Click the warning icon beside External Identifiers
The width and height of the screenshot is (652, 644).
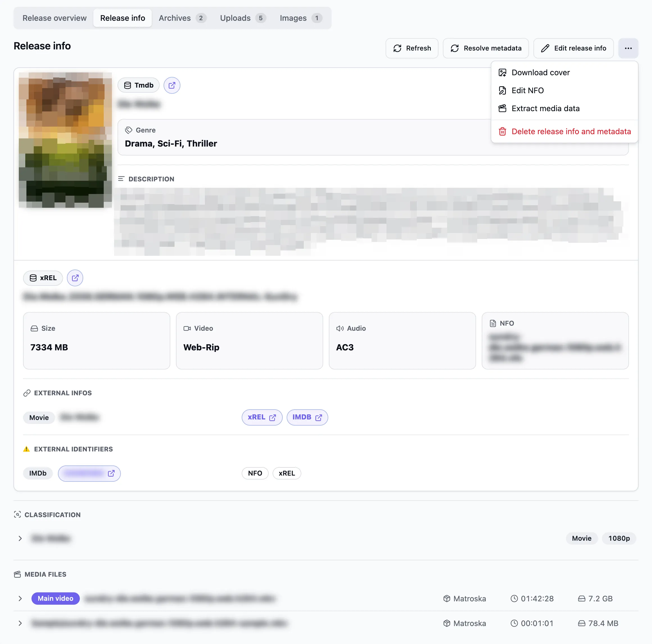point(27,449)
